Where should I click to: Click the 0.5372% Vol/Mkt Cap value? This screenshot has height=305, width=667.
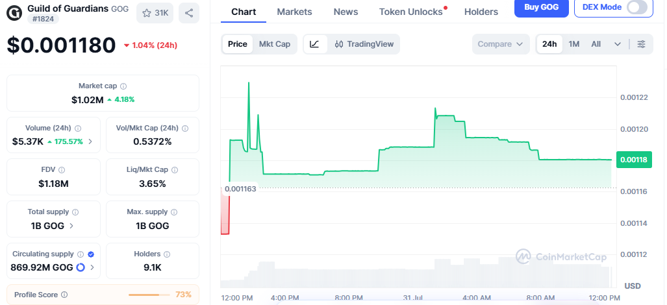(152, 141)
